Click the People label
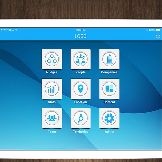This screenshot has height=162, width=162. click(x=80, y=72)
